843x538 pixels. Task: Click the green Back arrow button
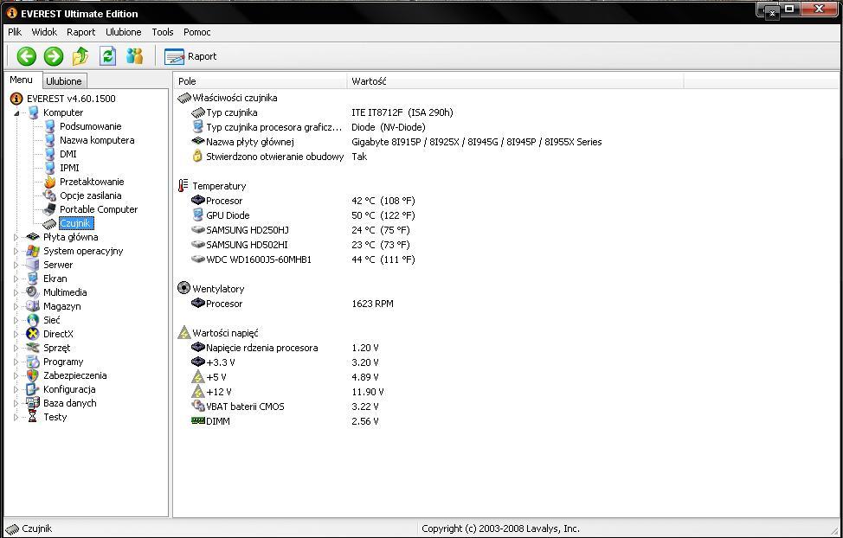[26, 56]
